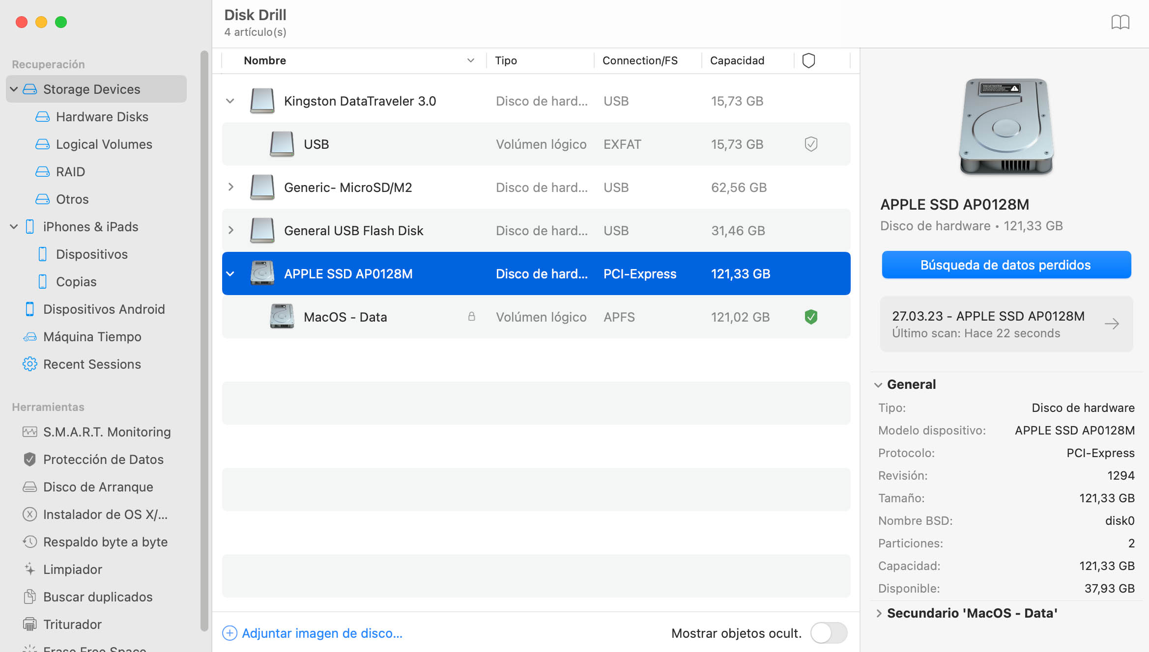Select the MacOS - Data volume row
Image resolution: width=1149 pixels, height=652 pixels.
coord(536,317)
